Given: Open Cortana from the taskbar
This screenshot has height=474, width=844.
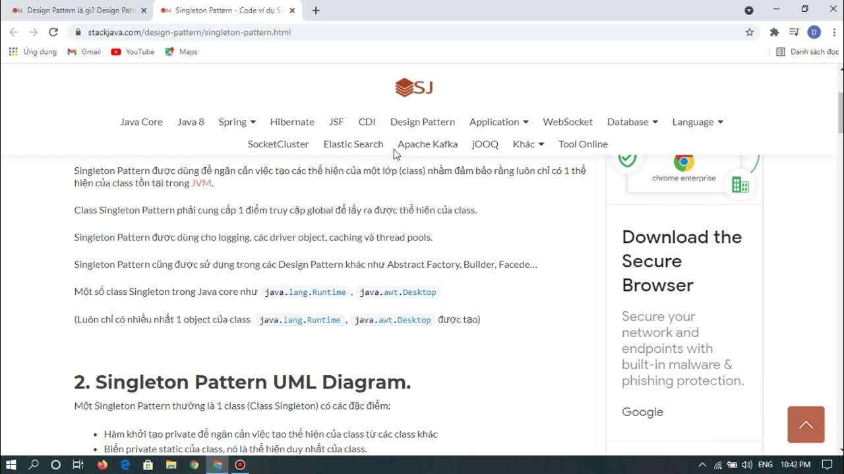Looking at the screenshot, I should (55, 465).
